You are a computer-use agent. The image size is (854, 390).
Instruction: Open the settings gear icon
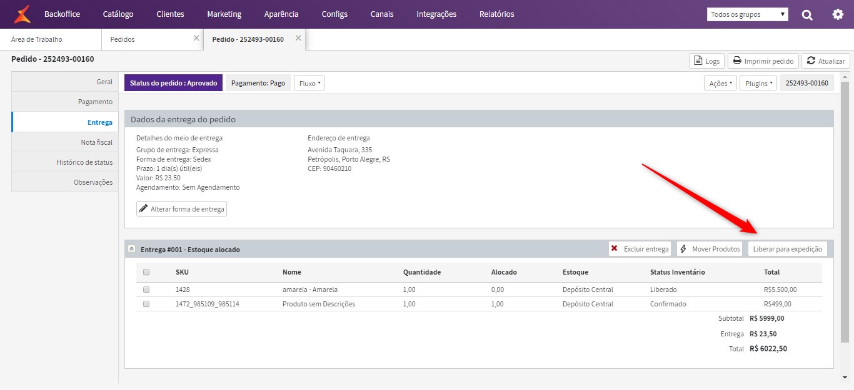coord(838,14)
